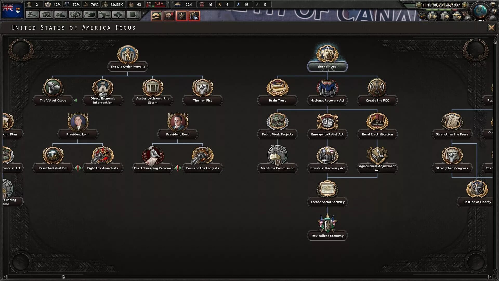The width and height of the screenshot is (499, 281).
Task: Click the horizontal scrollbar handle
Action: point(63,277)
